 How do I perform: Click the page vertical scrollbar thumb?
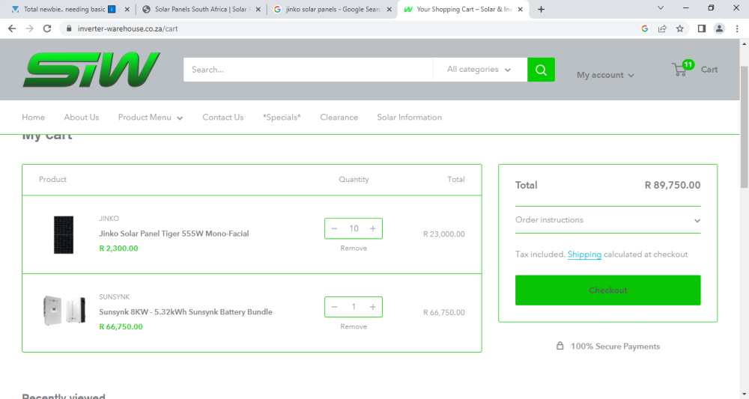745,127
